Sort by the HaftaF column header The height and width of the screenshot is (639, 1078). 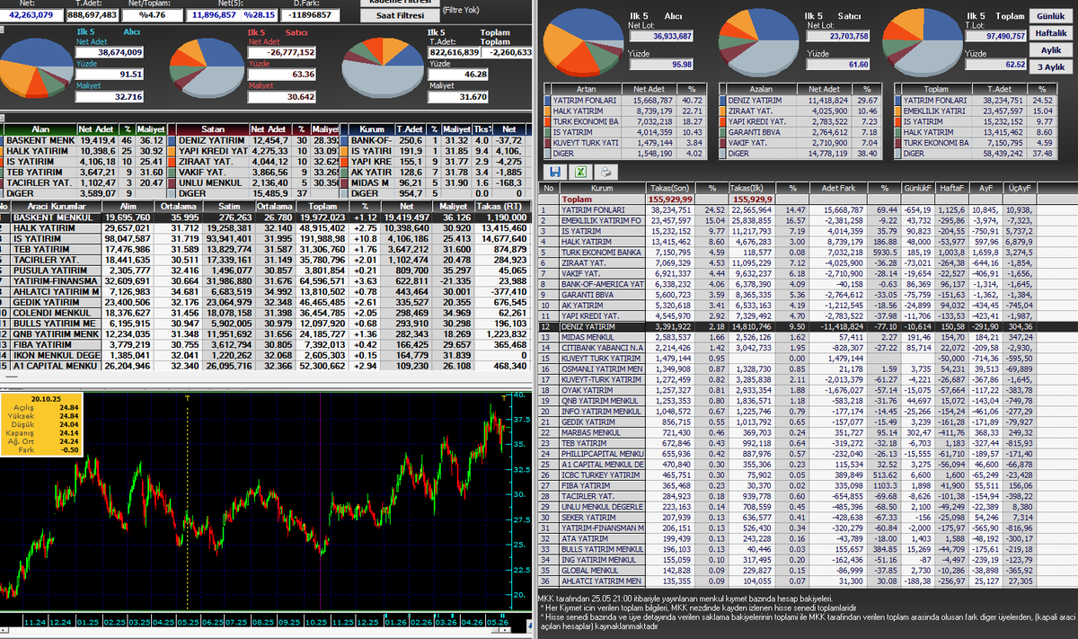click(x=954, y=189)
